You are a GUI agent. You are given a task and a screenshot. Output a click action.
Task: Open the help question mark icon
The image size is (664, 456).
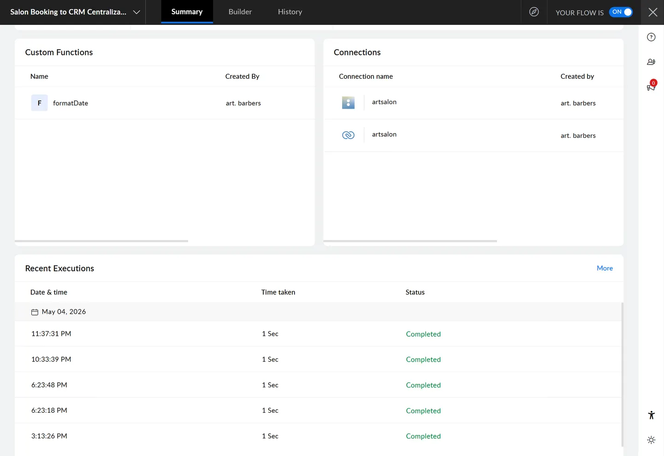[651, 37]
